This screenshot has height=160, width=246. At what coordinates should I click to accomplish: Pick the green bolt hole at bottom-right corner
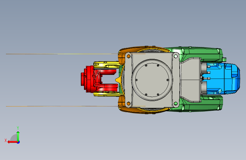(176, 103)
